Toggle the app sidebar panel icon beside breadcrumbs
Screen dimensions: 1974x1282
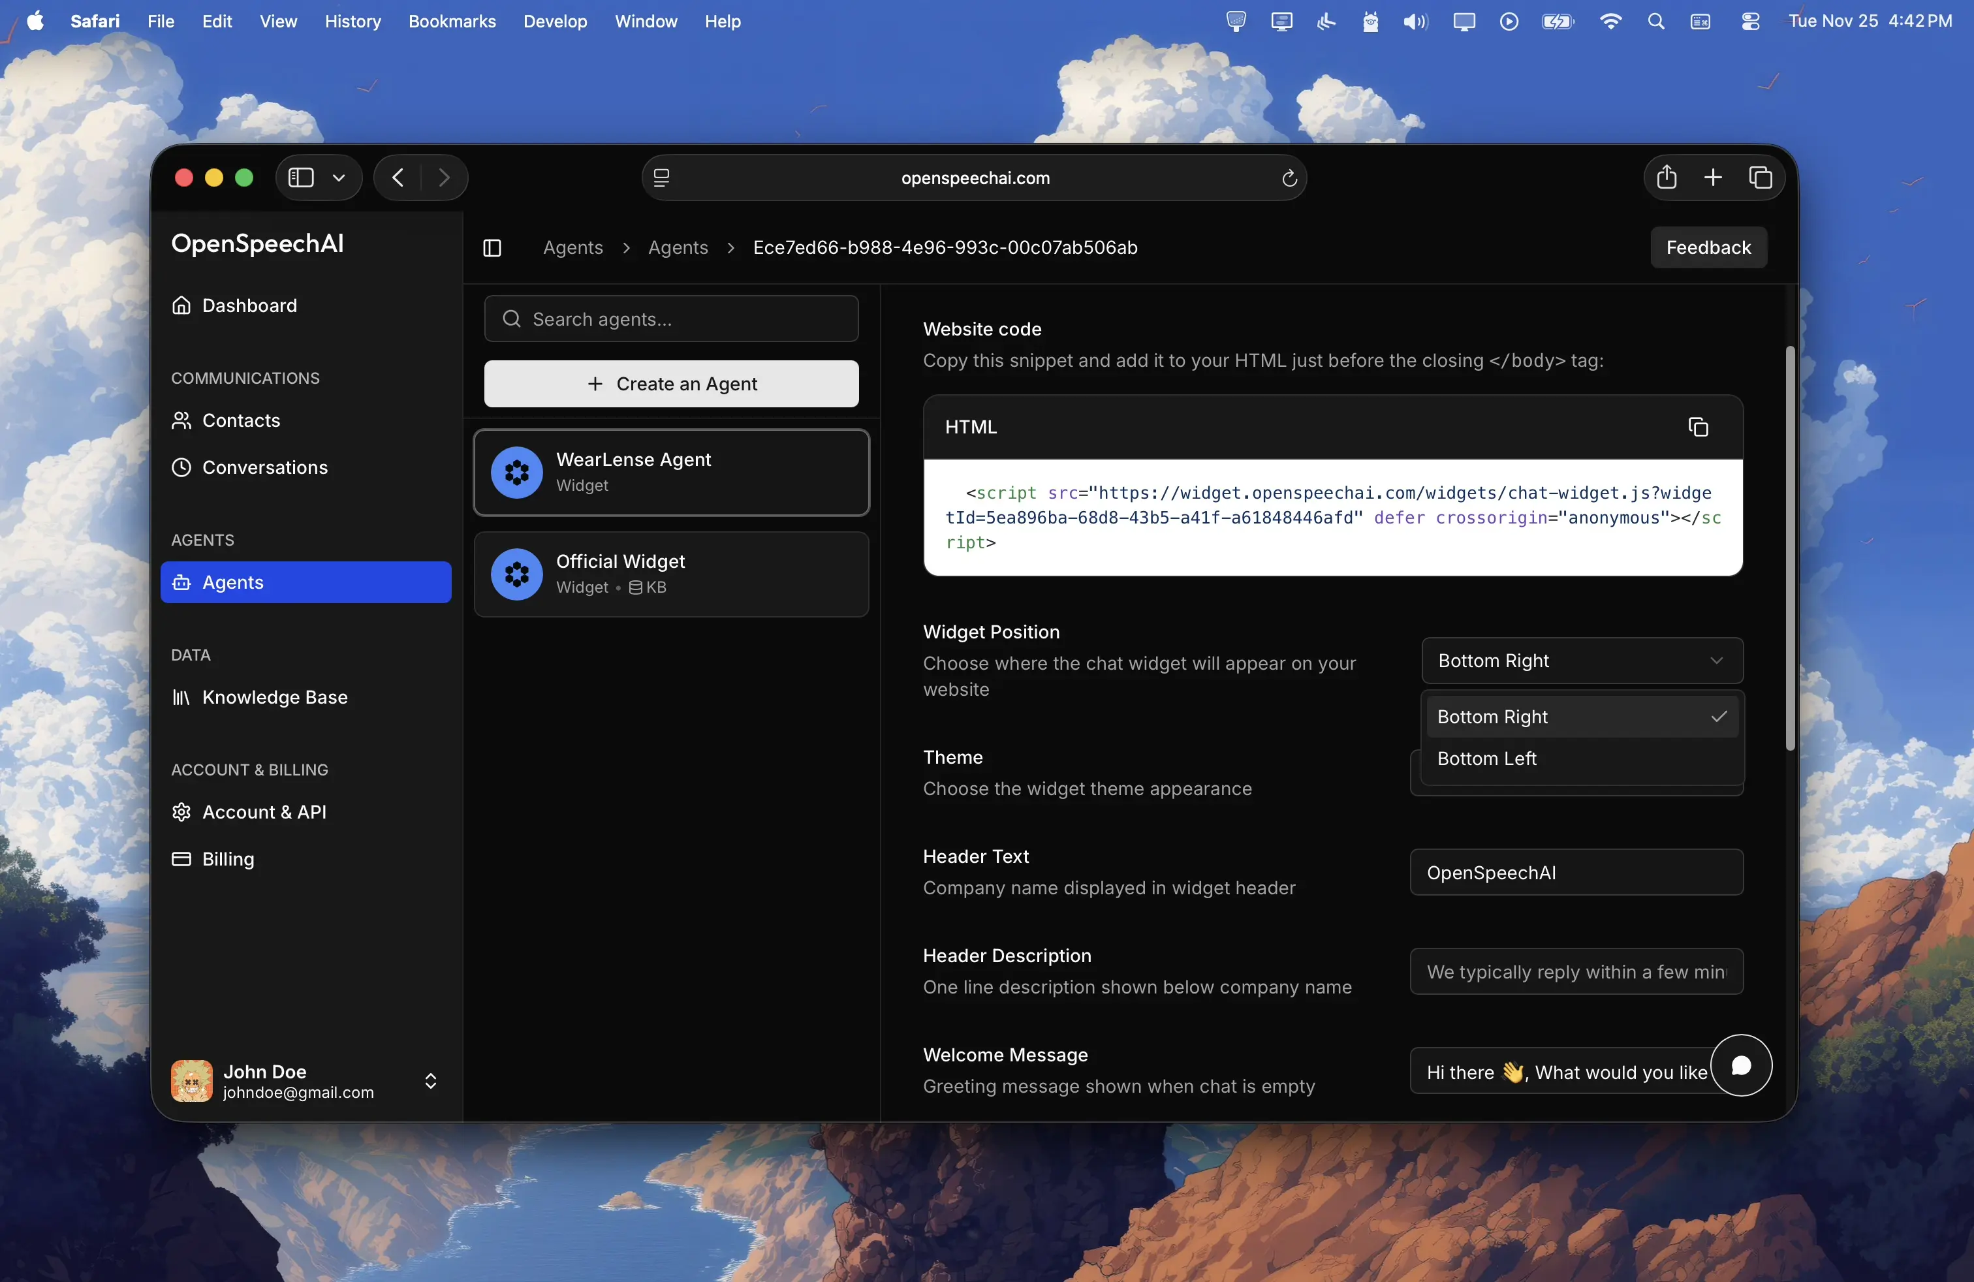492,248
